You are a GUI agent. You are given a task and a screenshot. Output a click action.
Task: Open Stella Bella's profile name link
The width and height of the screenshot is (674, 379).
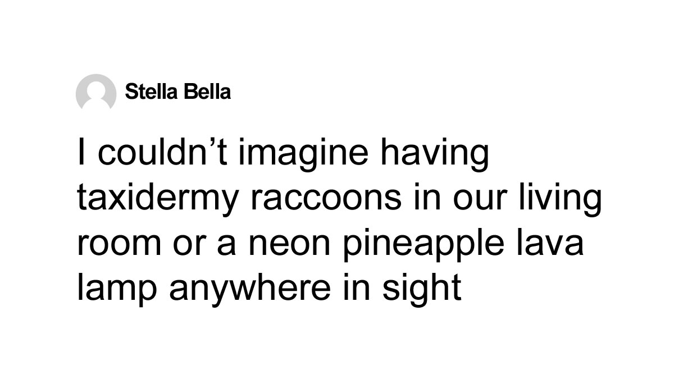tap(177, 91)
